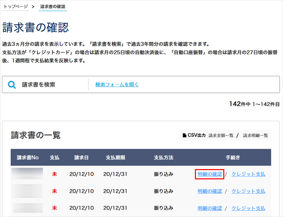Click the 請求書No column header
Viewport: 283px width, 217px height.
pos(28,158)
